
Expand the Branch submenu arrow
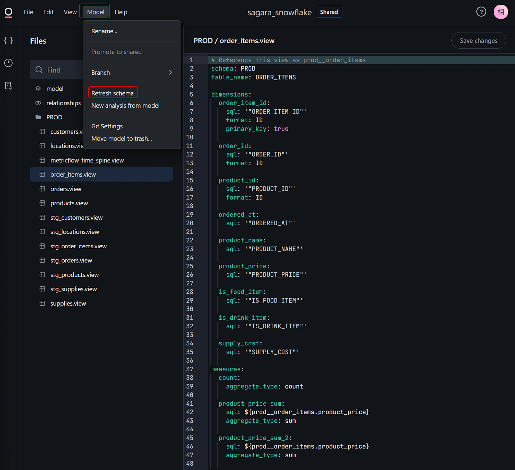coord(171,72)
